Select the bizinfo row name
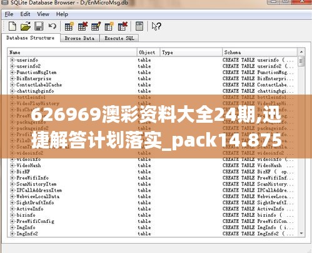 coord(26,215)
